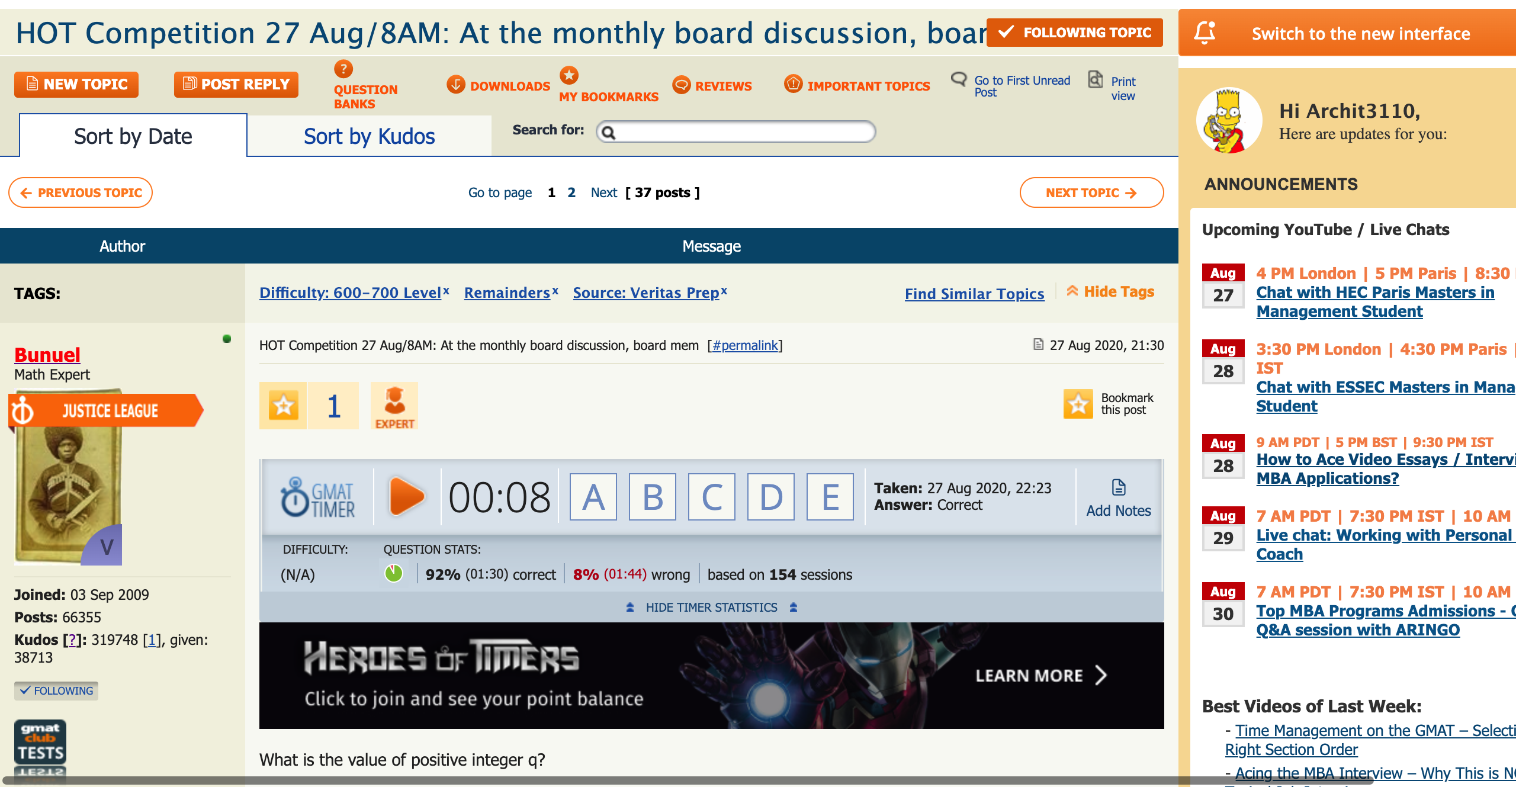This screenshot has width=1516, height=787.
Task: Create a new topic
Action: (76, 84)
